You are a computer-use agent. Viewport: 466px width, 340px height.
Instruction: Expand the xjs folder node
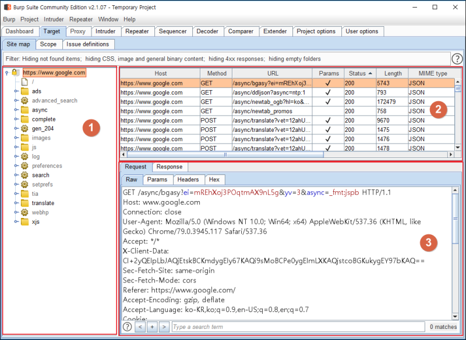coord(16,221)
